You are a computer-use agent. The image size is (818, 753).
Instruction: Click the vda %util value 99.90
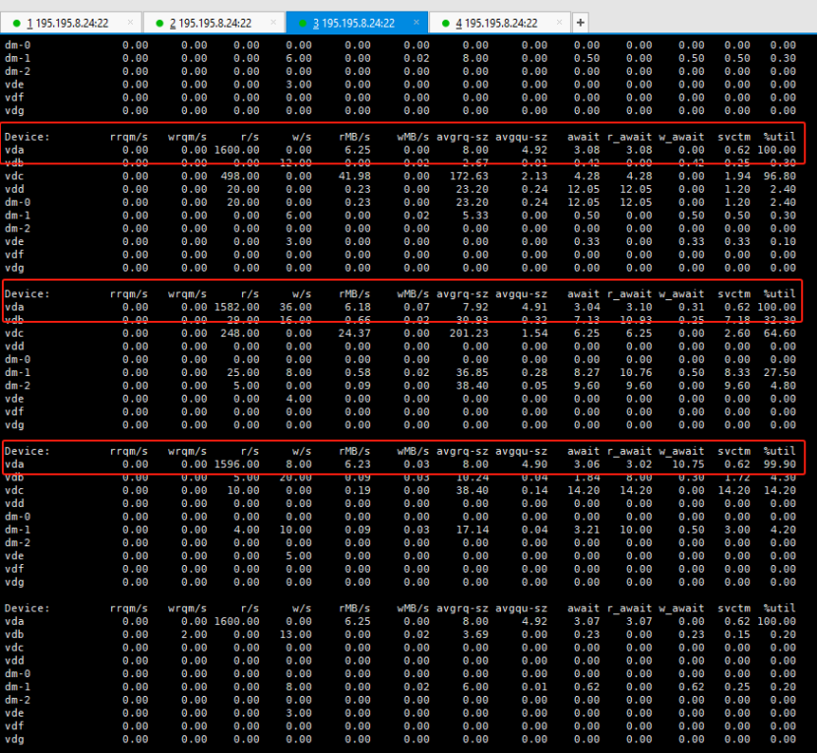780,464
